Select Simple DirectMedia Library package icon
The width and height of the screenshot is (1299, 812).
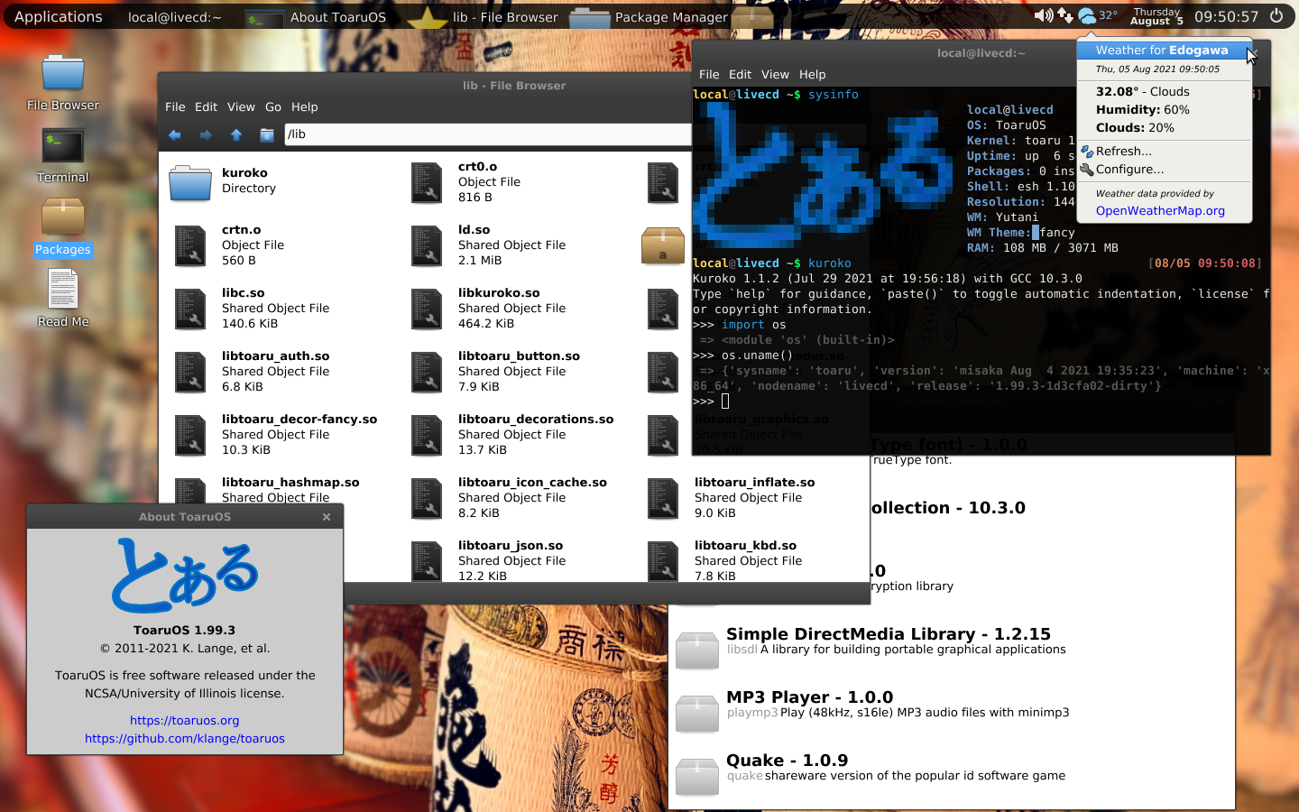pyautogui.click(x=697, y=650)
